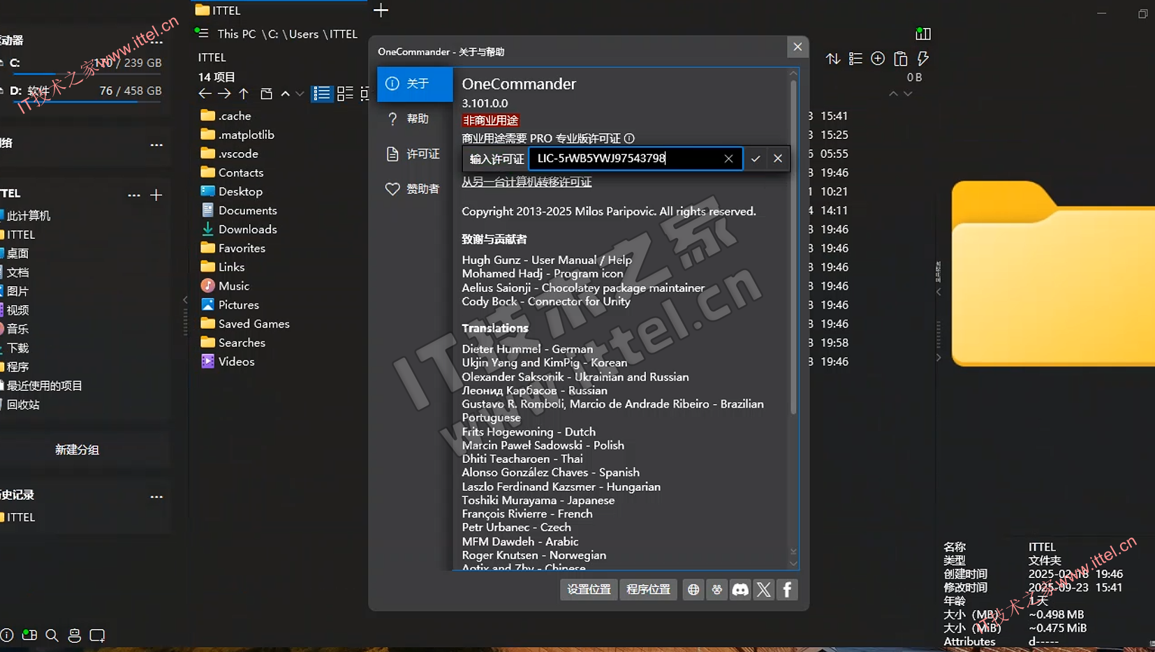The height and width of the screenshot is (652, 1155).
Task: Confirm license key with the checkmark icon
Action: pos(756,158)
